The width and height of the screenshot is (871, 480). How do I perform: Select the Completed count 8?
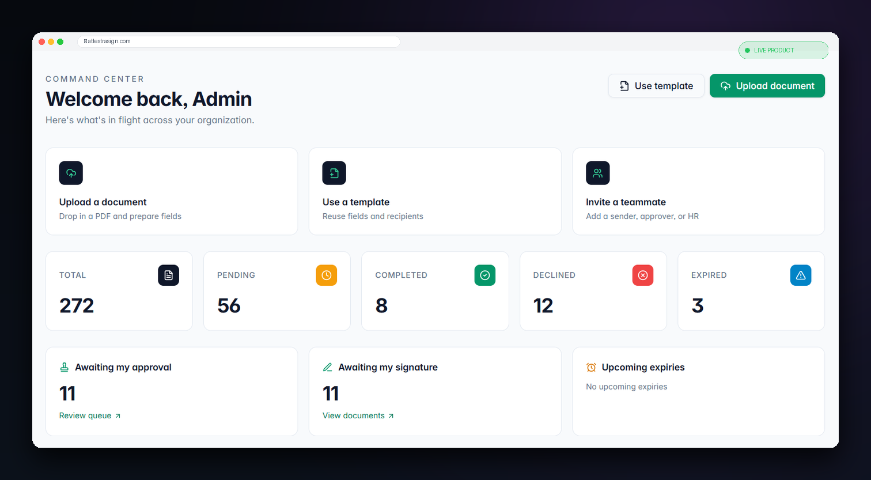pyautogui.click(x=381, y=305)
